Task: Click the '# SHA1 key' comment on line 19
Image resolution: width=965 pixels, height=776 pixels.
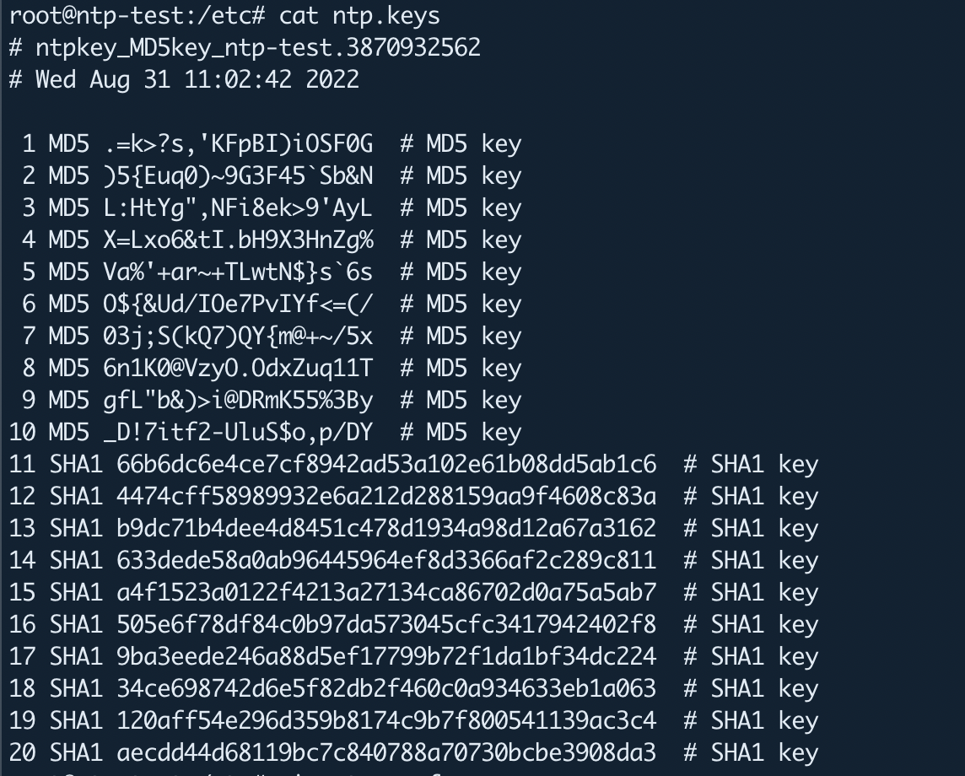Action: [751, 720]
